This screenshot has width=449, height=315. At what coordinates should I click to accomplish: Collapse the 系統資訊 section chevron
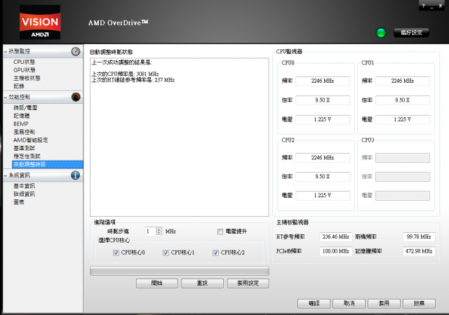[x=6, y=175]
